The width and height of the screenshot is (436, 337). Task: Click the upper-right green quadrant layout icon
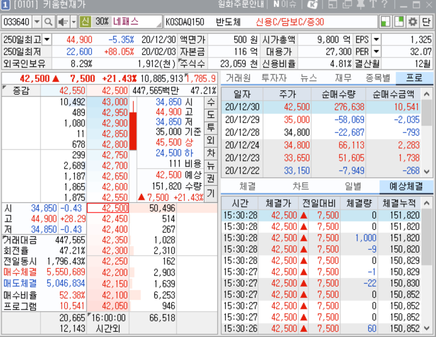[399, 22]
